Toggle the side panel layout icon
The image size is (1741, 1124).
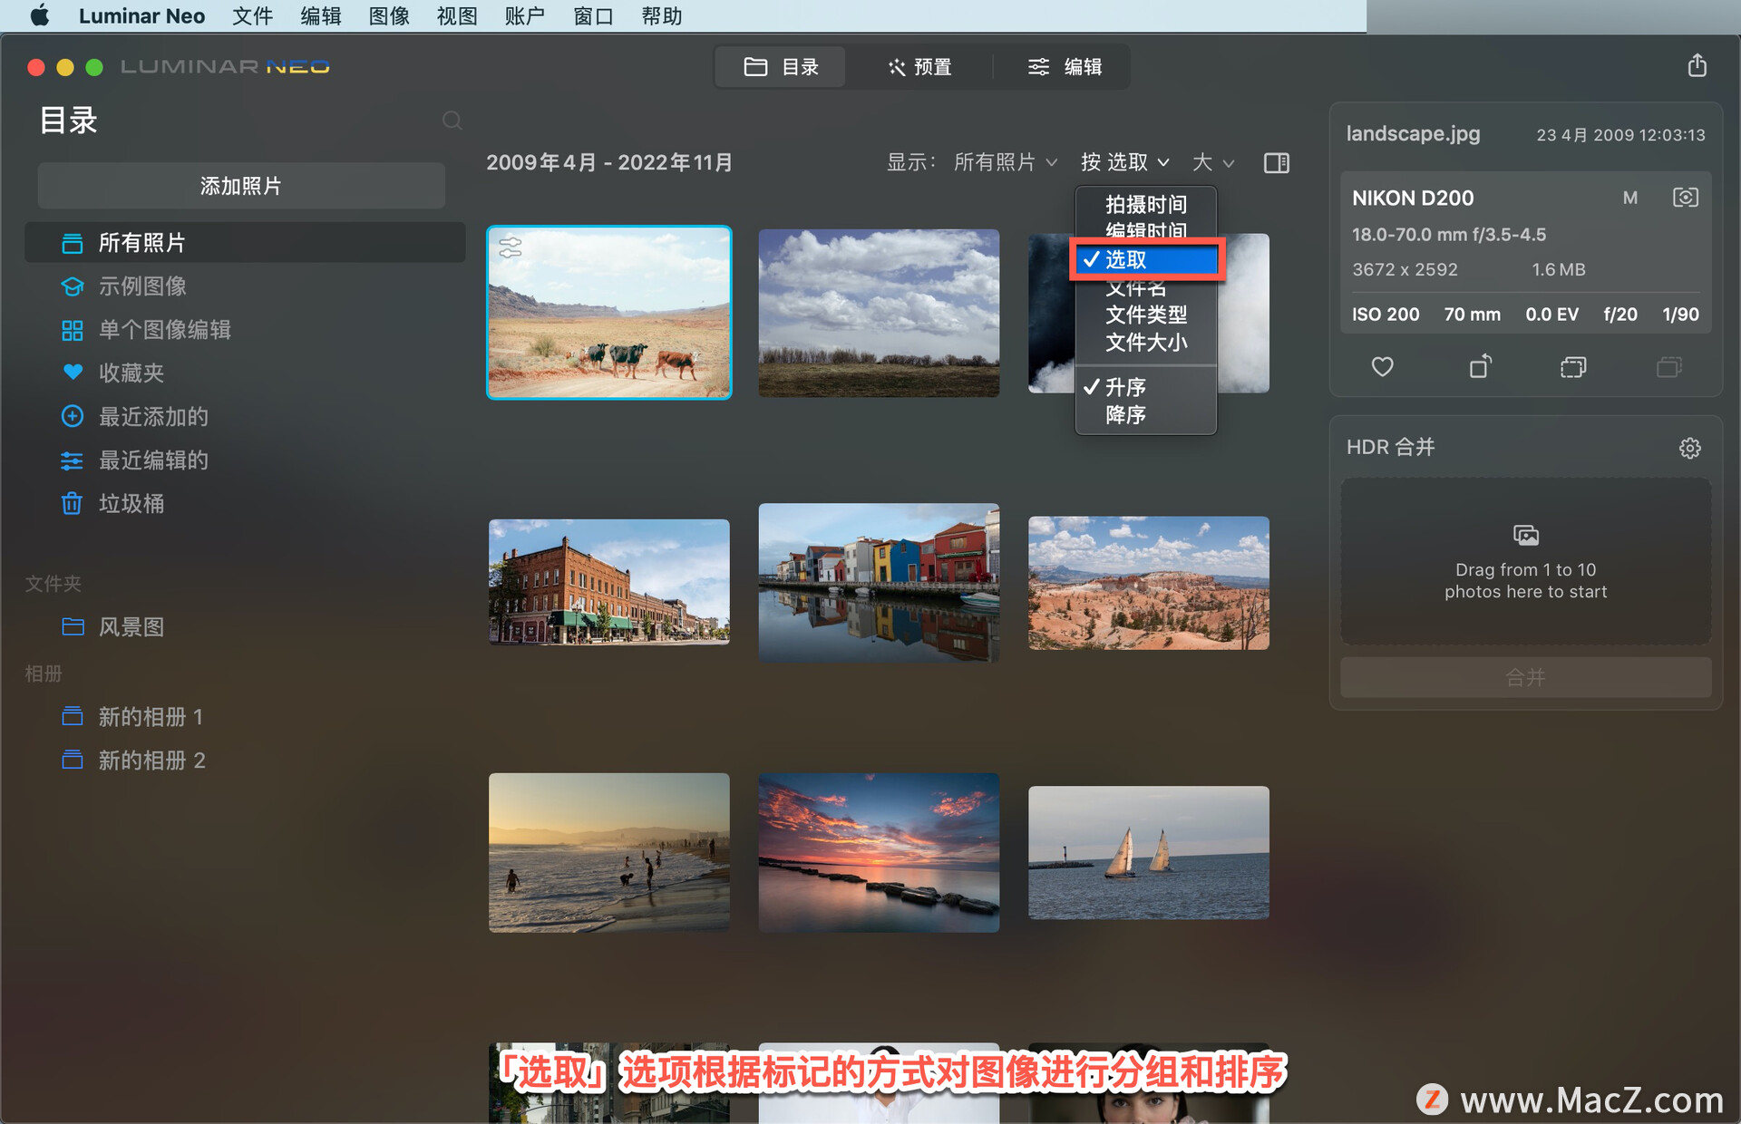click(1277, 162)
